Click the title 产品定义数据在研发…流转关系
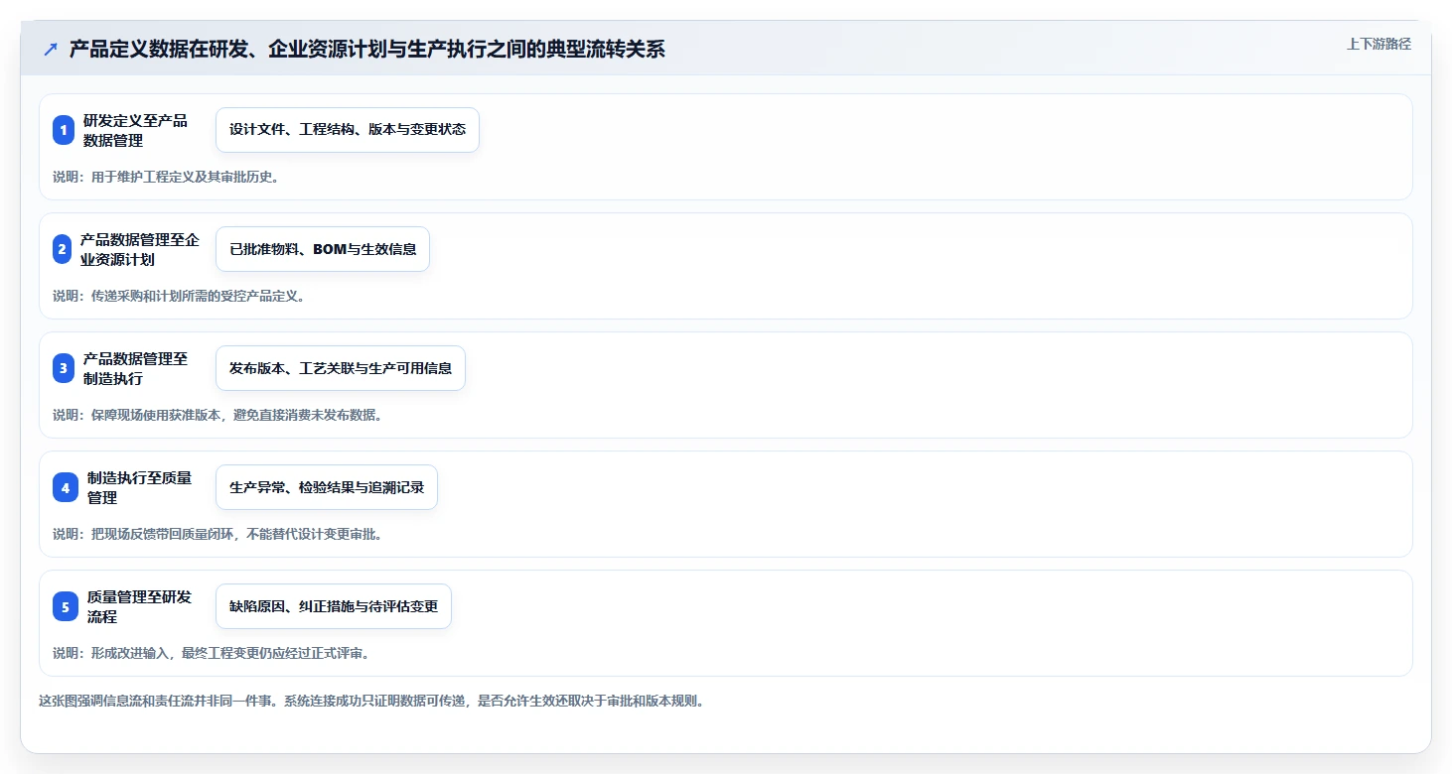Image resolution: width=1452 pixels, height=774 pixels. pyautogui.click(x=367, y=49)
